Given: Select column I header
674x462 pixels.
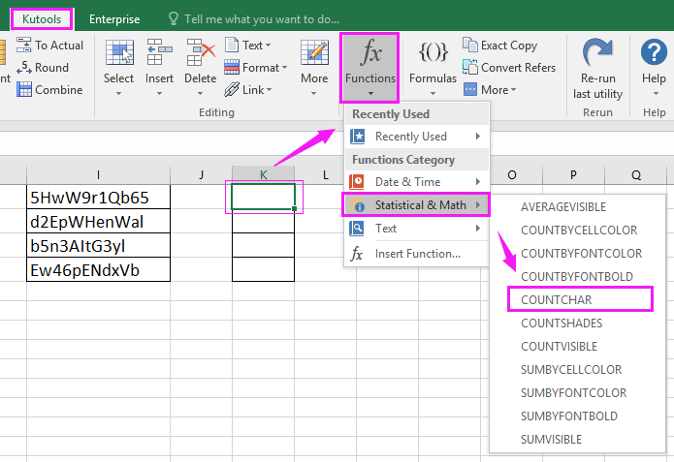Looking at the screenshot, I should click(99, 174).
